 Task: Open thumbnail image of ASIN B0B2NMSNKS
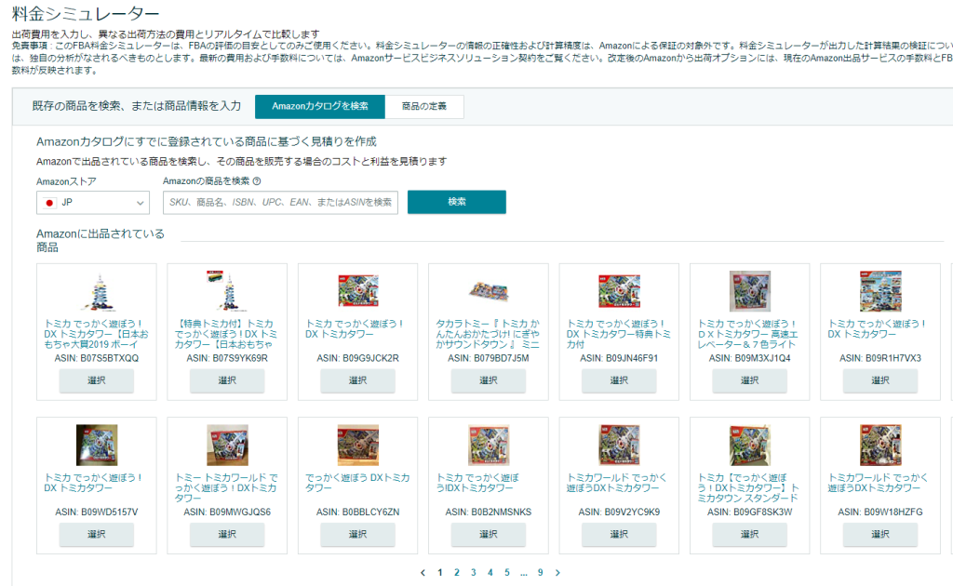(x=489, y=446)
